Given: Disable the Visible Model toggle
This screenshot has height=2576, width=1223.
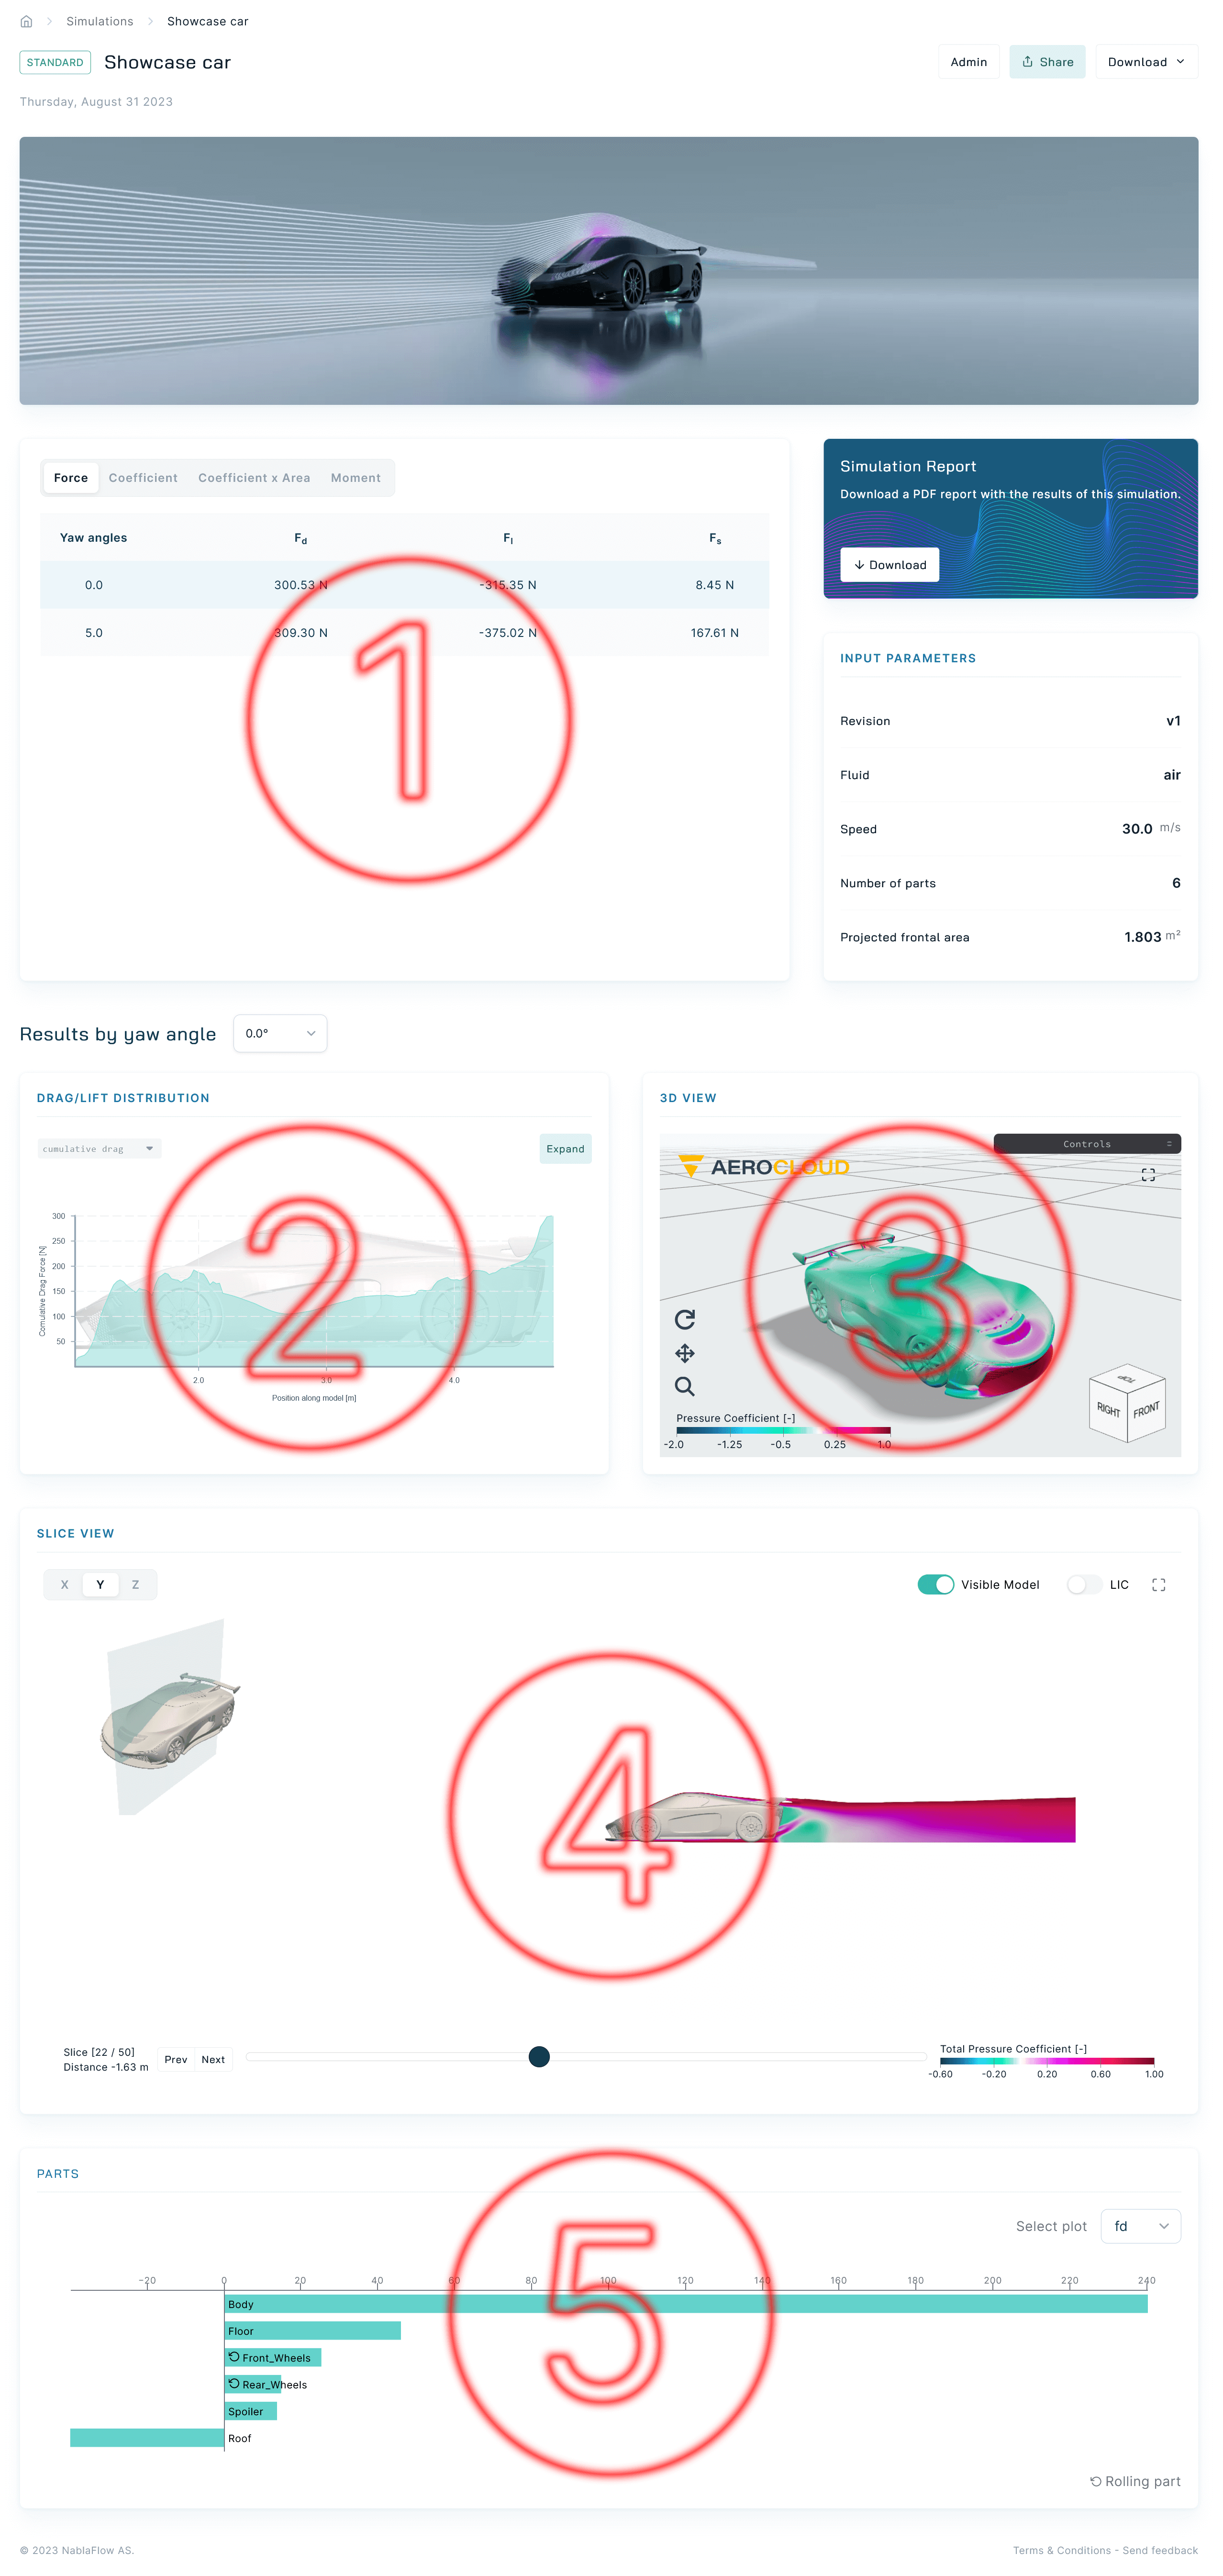Looking at the screenshot, I should click(935, 1584).
